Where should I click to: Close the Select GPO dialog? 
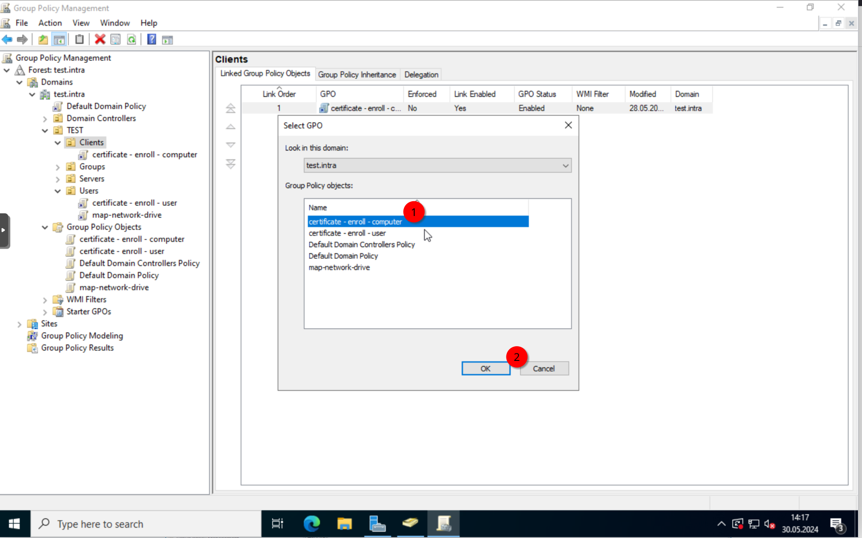click(x=568, y=125)
